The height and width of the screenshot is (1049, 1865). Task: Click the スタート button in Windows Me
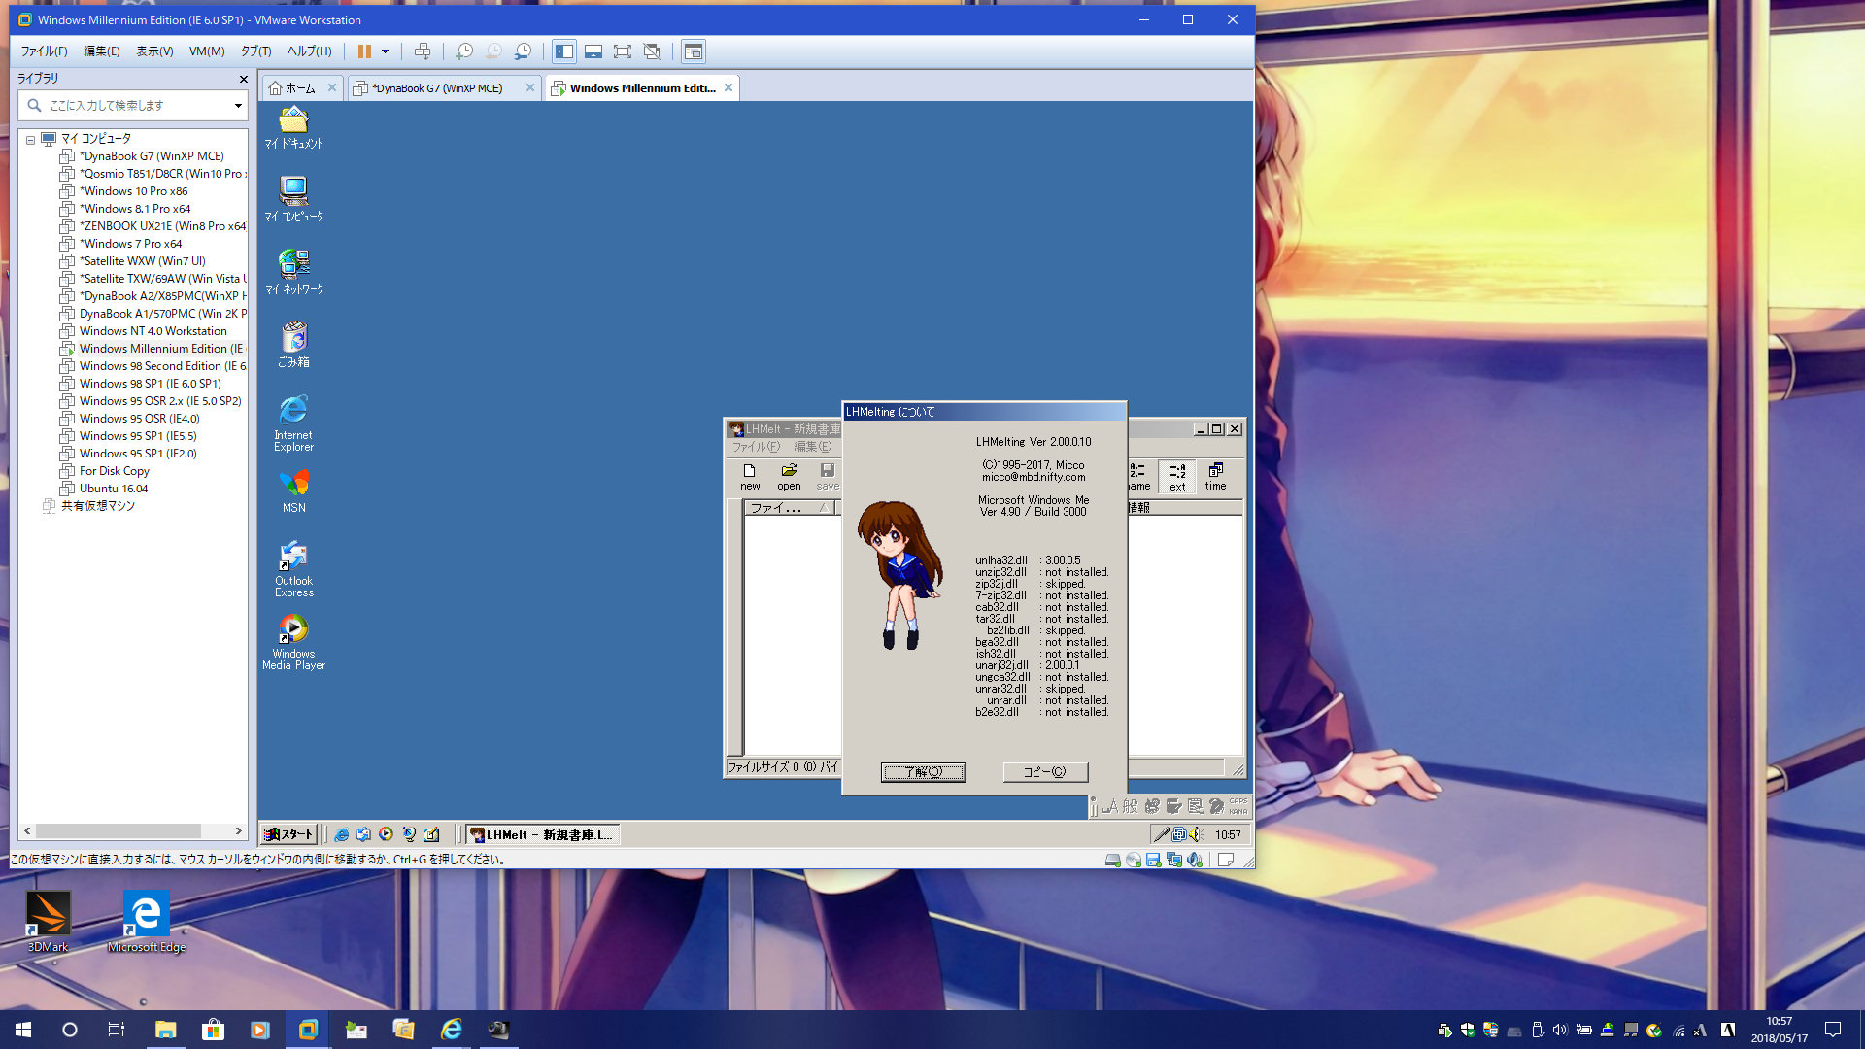pos(288,834)
